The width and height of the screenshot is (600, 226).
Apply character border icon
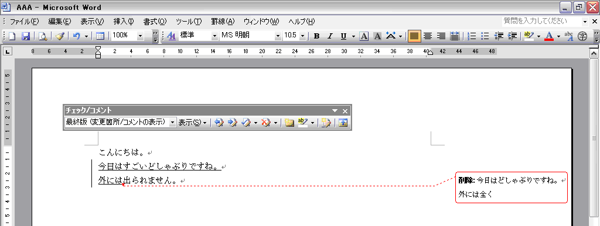click(x=364, y=36)
